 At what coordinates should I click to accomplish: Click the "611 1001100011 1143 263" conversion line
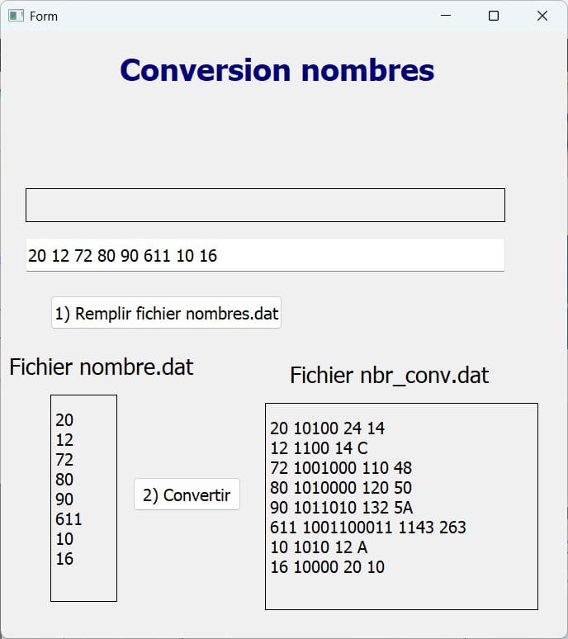[x=367, y=528]
